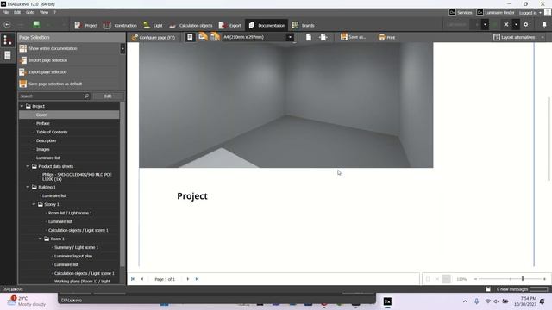Select Table of Contents item
552x310 pixels.
[x=52, y=132]
